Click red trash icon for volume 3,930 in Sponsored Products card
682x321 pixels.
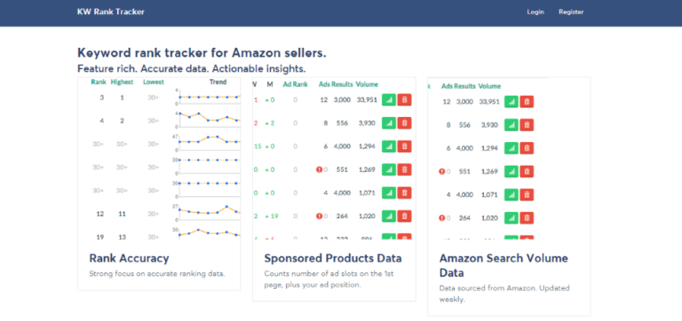click(x=404, y=123)
